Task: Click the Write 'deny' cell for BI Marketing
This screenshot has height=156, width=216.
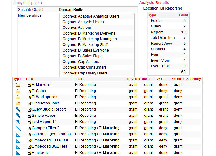Action: click(x=163, y=85)
